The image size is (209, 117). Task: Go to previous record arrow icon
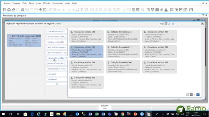[x=64, y=10]
